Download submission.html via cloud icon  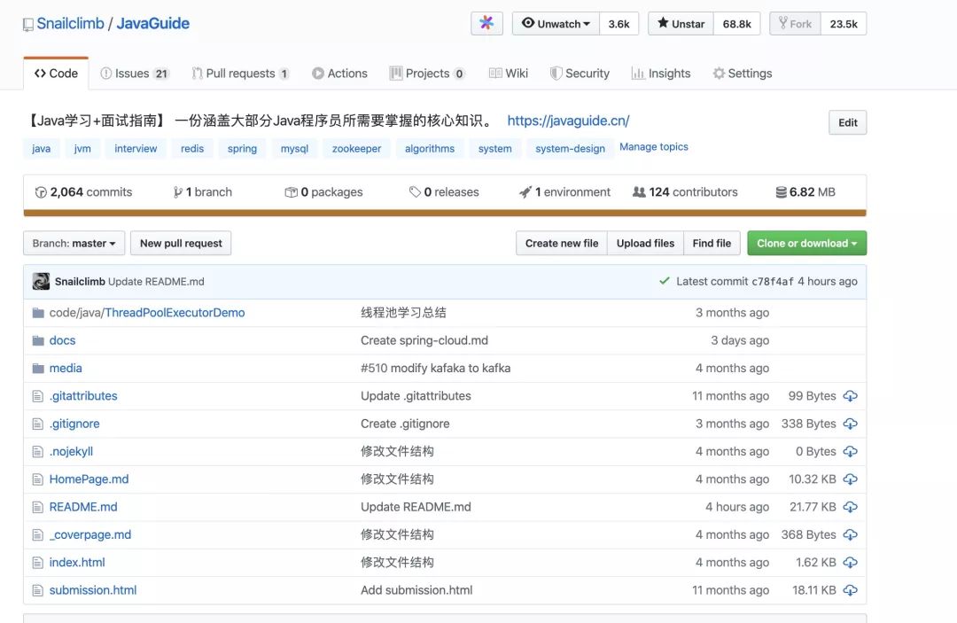coord(850,591)
